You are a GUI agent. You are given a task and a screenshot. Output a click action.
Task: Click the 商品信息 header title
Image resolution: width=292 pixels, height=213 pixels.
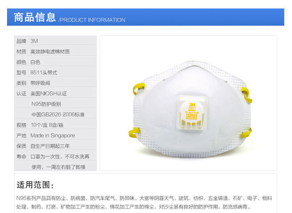pos(35,17)
